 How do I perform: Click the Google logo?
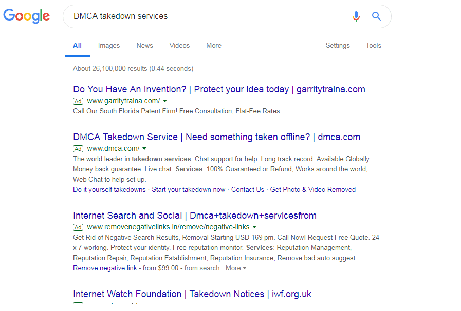(x=26, y=16)
